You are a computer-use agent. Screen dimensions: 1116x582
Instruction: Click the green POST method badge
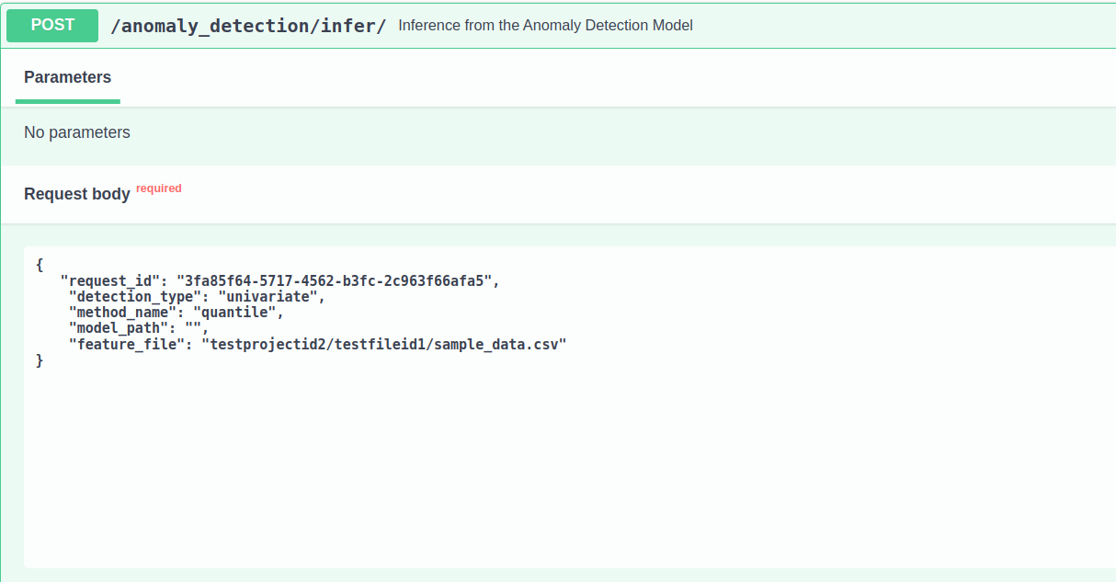pos(52,26)
